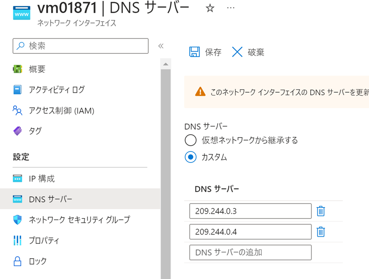Go to アクセス制御 (IAM)
The width and height of the screenshot is (369, 279).
(x=61, y=110)
